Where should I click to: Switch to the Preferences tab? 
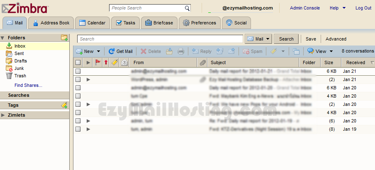(x=200, y=23)
